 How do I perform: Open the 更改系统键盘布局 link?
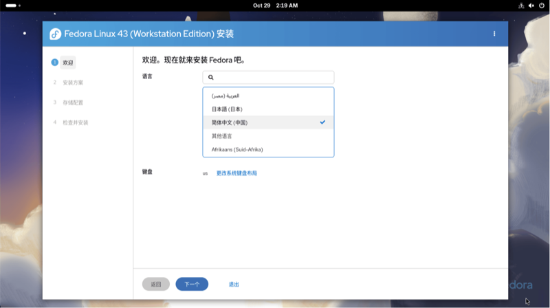(236, 173)
